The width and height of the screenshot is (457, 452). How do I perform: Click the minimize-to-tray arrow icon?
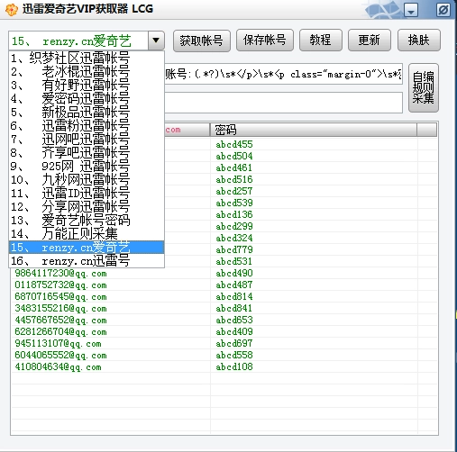(x=411, y=10)
